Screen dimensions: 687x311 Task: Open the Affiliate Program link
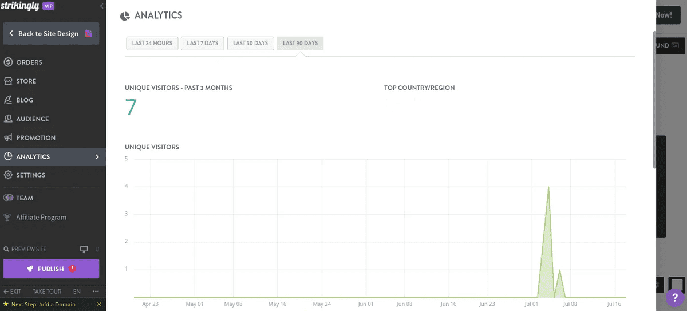tap(41, 217)
